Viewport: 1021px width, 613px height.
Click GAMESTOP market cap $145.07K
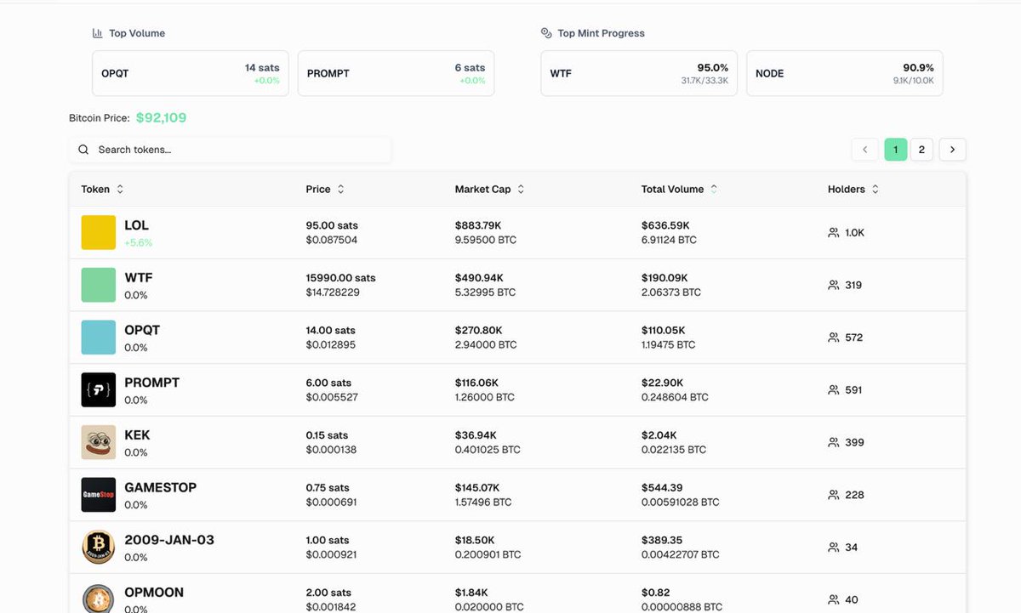point(477,488)
